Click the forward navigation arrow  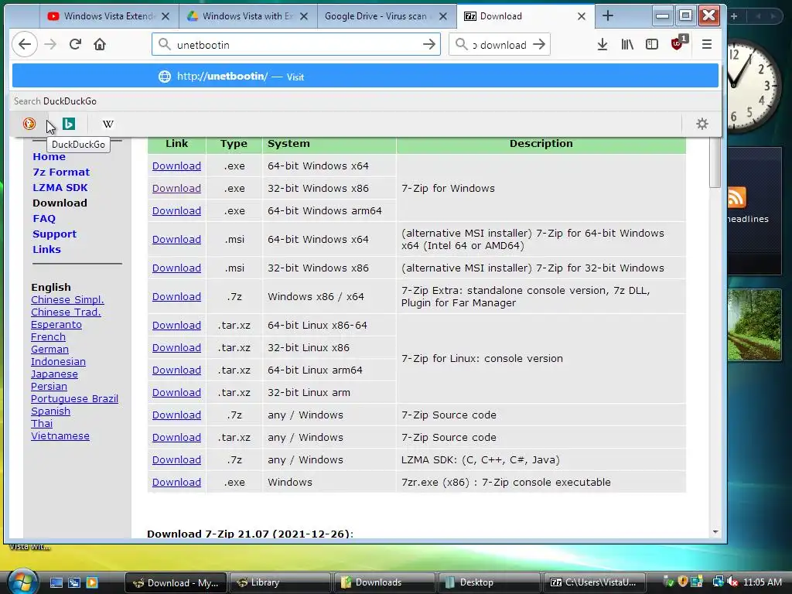click(x=50, y=44)
